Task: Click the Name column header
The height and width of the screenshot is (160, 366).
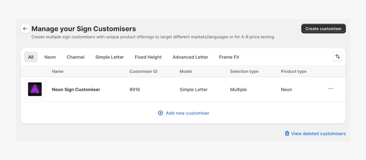Action: [x=57, y=71]
